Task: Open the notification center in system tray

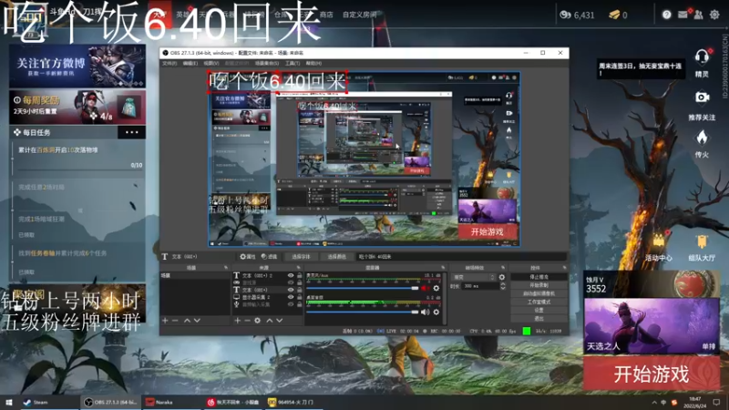Action: coord(716,402)
